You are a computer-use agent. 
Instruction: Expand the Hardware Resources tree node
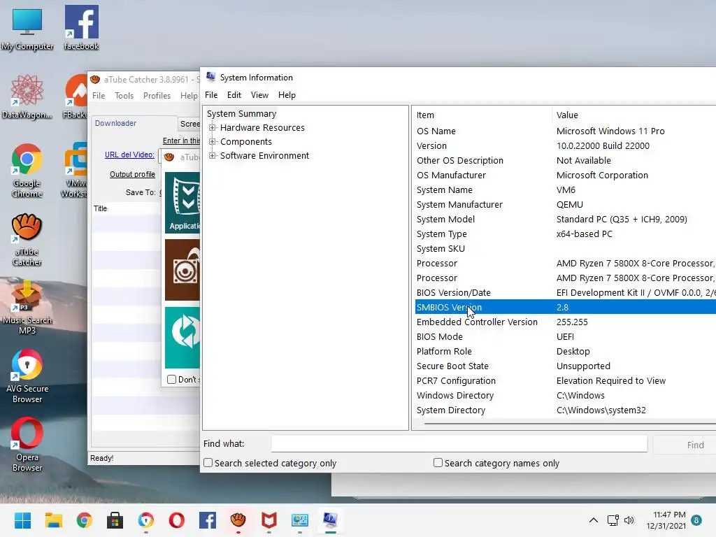tap(212, 128)
